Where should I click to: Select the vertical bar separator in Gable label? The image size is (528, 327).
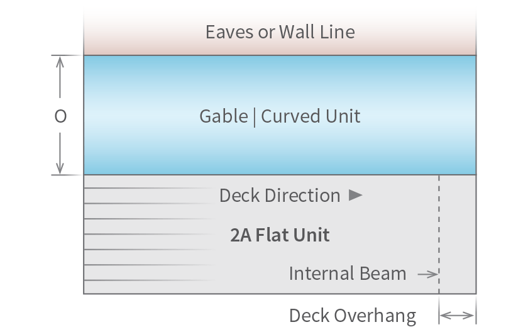(254, 117)
